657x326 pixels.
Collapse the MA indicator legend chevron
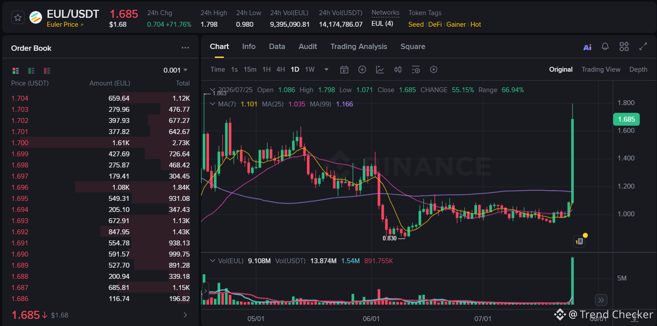pos(213,104)
